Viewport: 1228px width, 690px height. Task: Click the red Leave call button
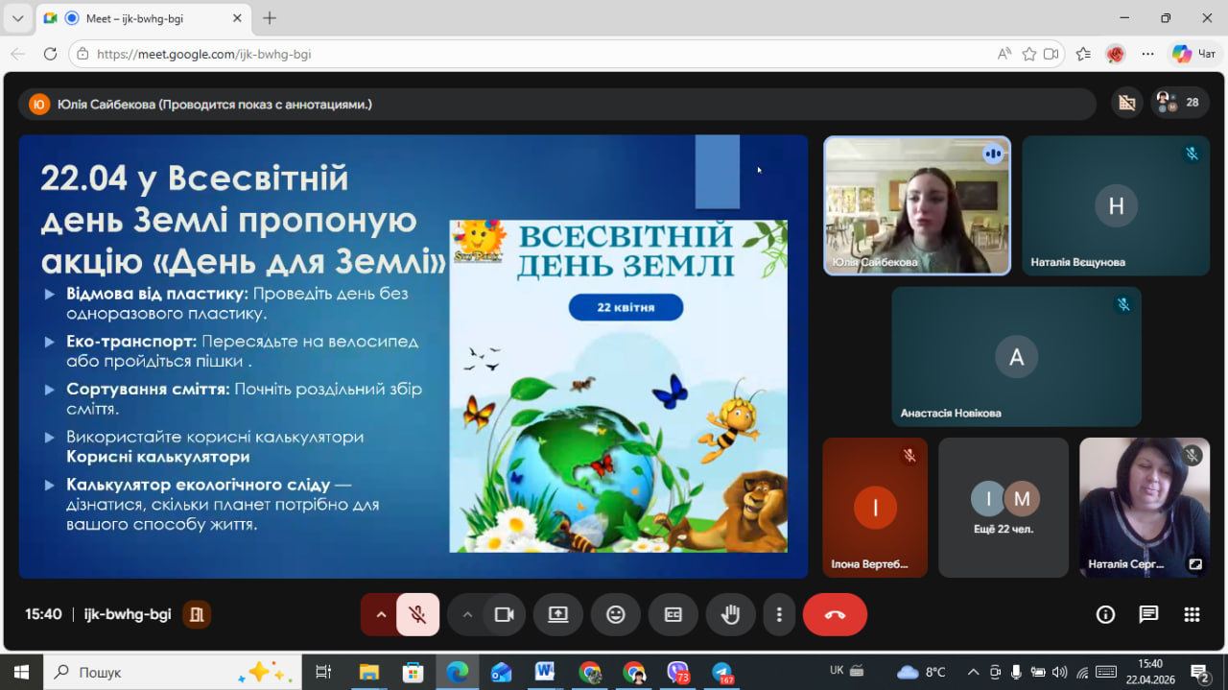834,615
